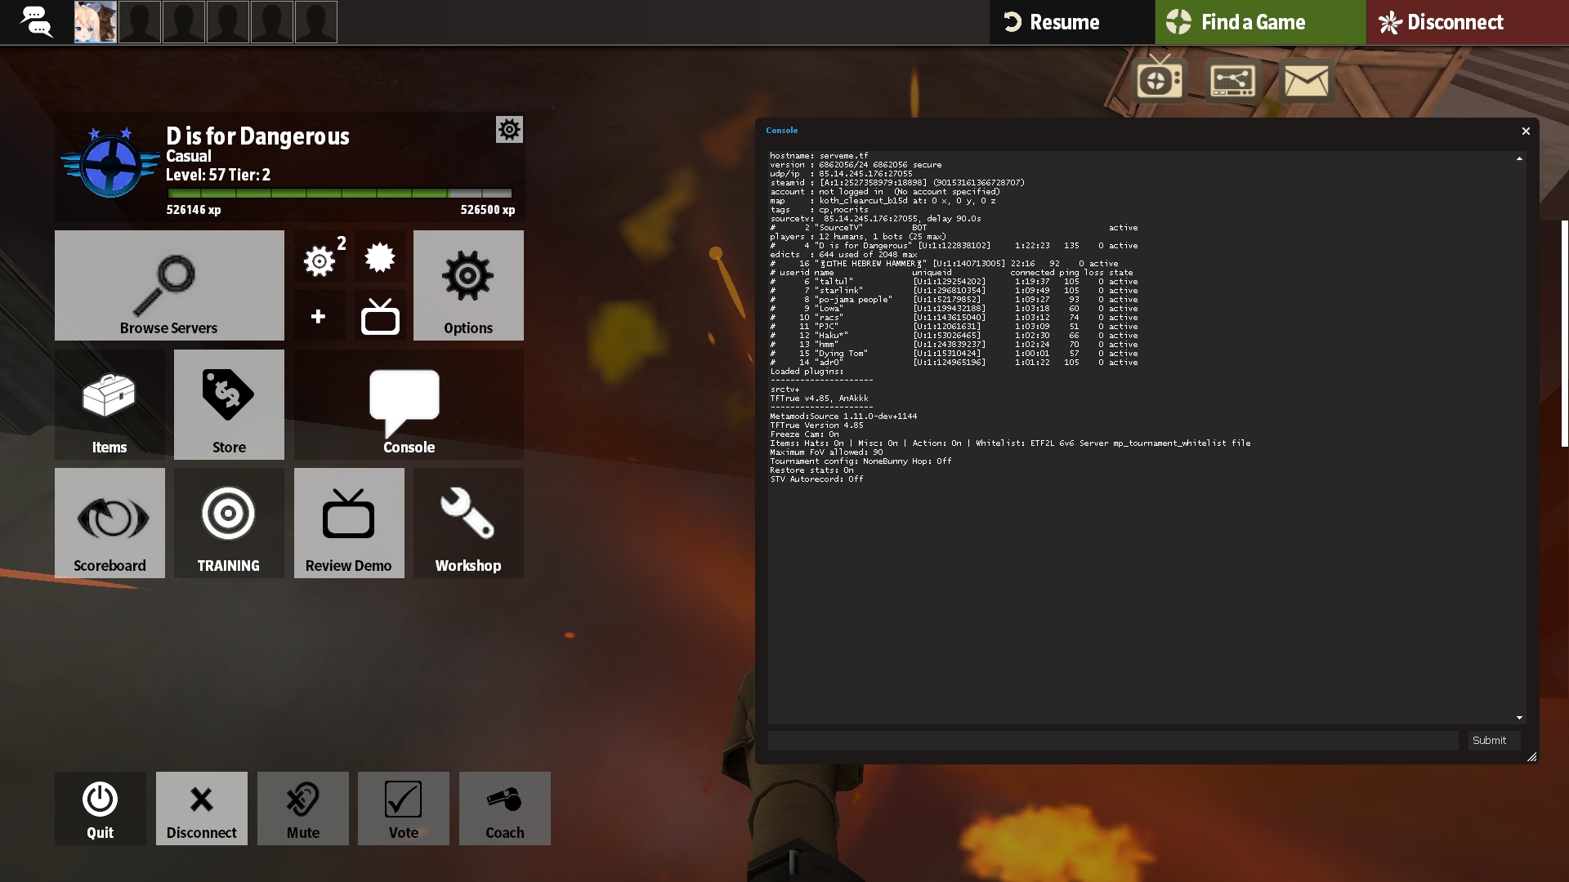
Task: Quit the game
Action: (x=101, y=808)
